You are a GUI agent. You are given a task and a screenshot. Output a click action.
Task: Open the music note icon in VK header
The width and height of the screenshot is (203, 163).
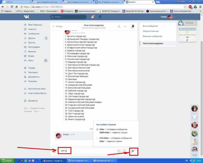[x=100, y=17]
